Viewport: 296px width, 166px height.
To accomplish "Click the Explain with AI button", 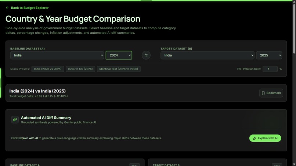I will (x=265, y=138).
